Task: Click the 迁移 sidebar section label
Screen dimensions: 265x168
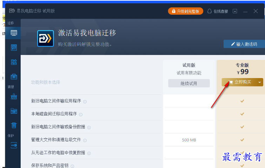Action: tap(11, 23)
